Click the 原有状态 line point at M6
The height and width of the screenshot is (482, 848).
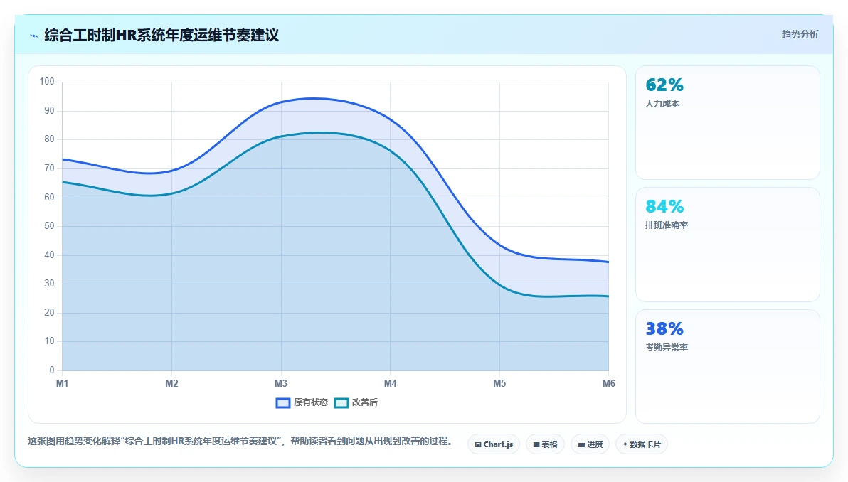click(608, 262)
